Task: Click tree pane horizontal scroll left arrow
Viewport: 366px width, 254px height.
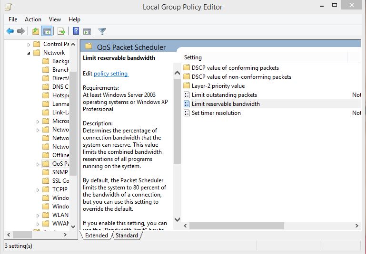Action: pyautogui.click(x=9, y=235)
